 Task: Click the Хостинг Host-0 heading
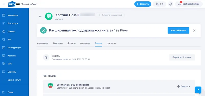[67, 15]
